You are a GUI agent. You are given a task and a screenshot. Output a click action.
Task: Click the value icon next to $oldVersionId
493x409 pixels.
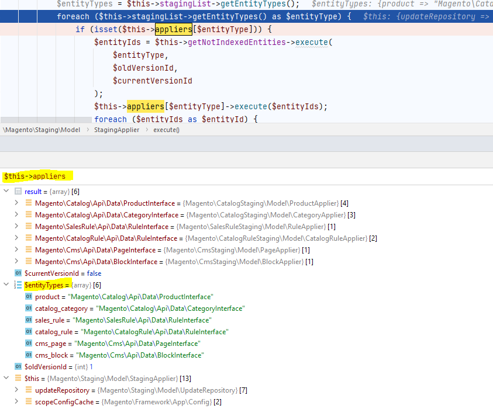coord(18,367)
